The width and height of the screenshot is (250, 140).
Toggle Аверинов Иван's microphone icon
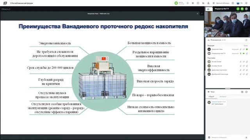241,49
